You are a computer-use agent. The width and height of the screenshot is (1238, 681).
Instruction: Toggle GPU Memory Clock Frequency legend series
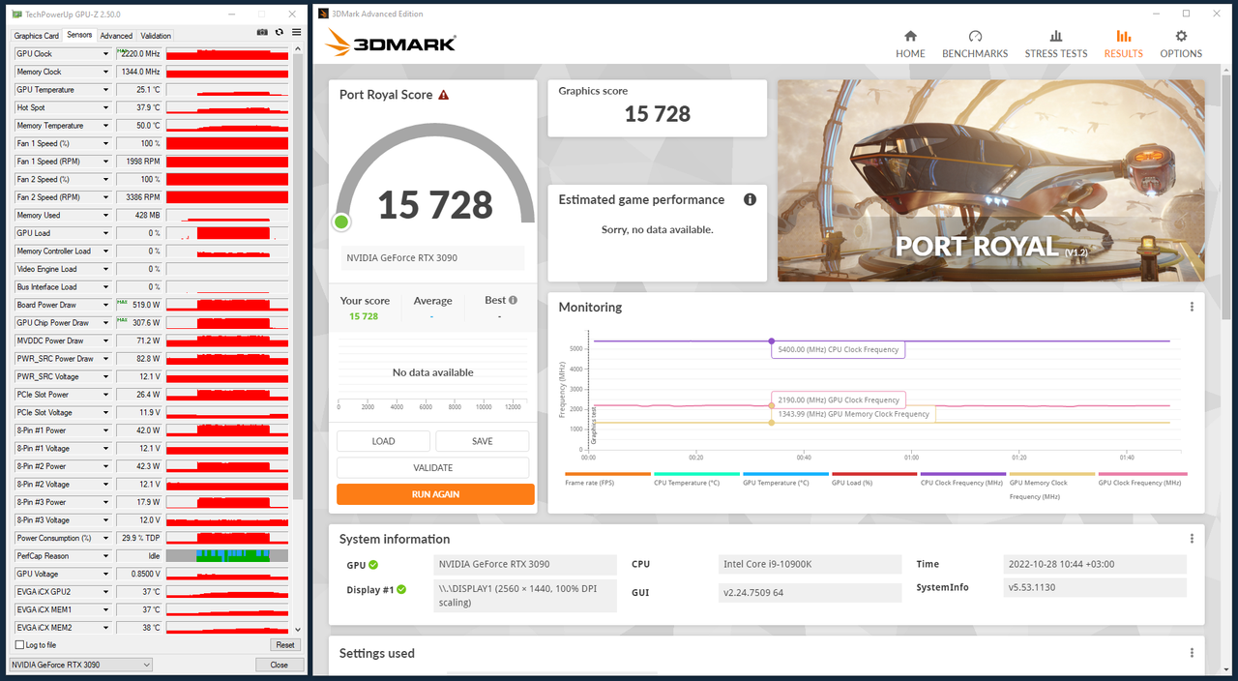(1050, 486)
